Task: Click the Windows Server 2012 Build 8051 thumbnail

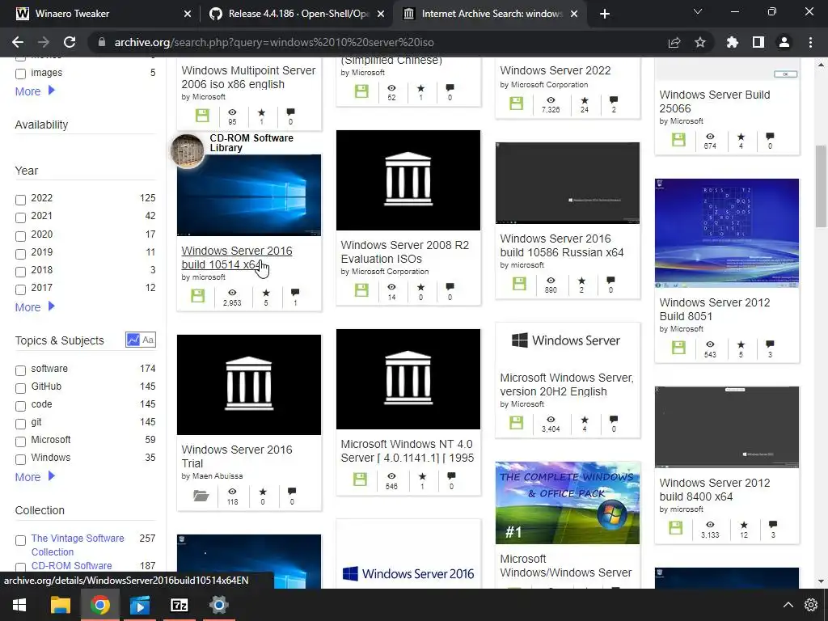Action: pyautogui.click(x=727, y=233)
